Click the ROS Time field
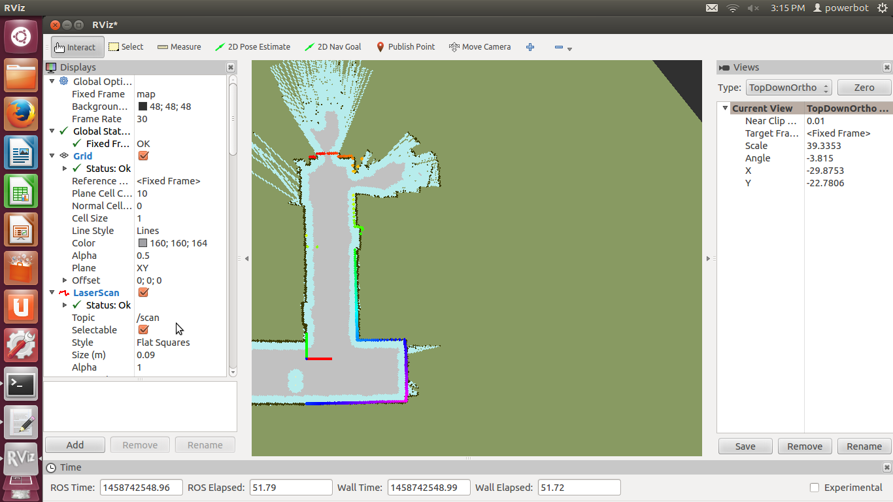 tap(141, 487)
